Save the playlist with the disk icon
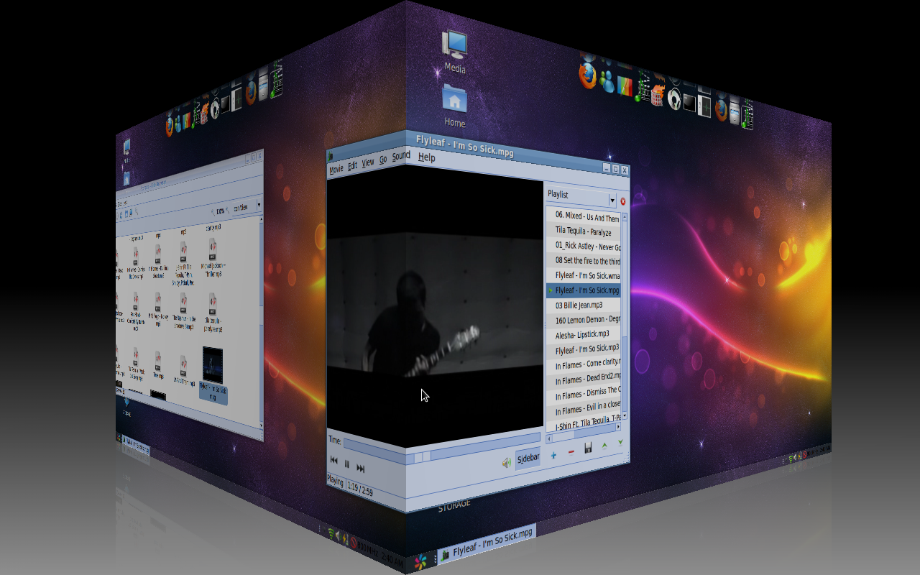Image resolution: width=920 pixels, height=575 pixels. tap(588, 447)
